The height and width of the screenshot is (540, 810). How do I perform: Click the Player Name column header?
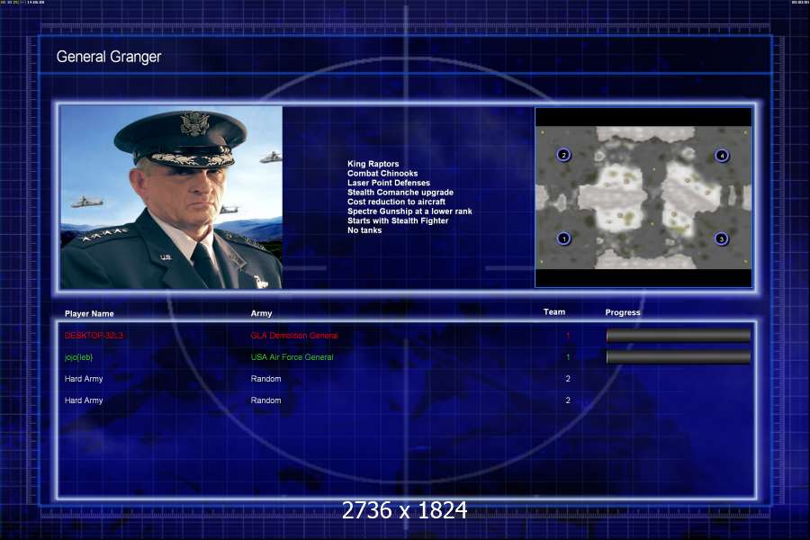pyautogui.click(x=89, y=314)
